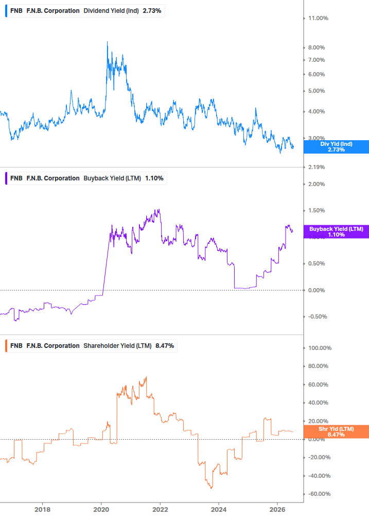The width and height of the screenshot is (369, 518).
Task: Click the FNB ticker in Buyback Yield legend
Action: (16, 178)
